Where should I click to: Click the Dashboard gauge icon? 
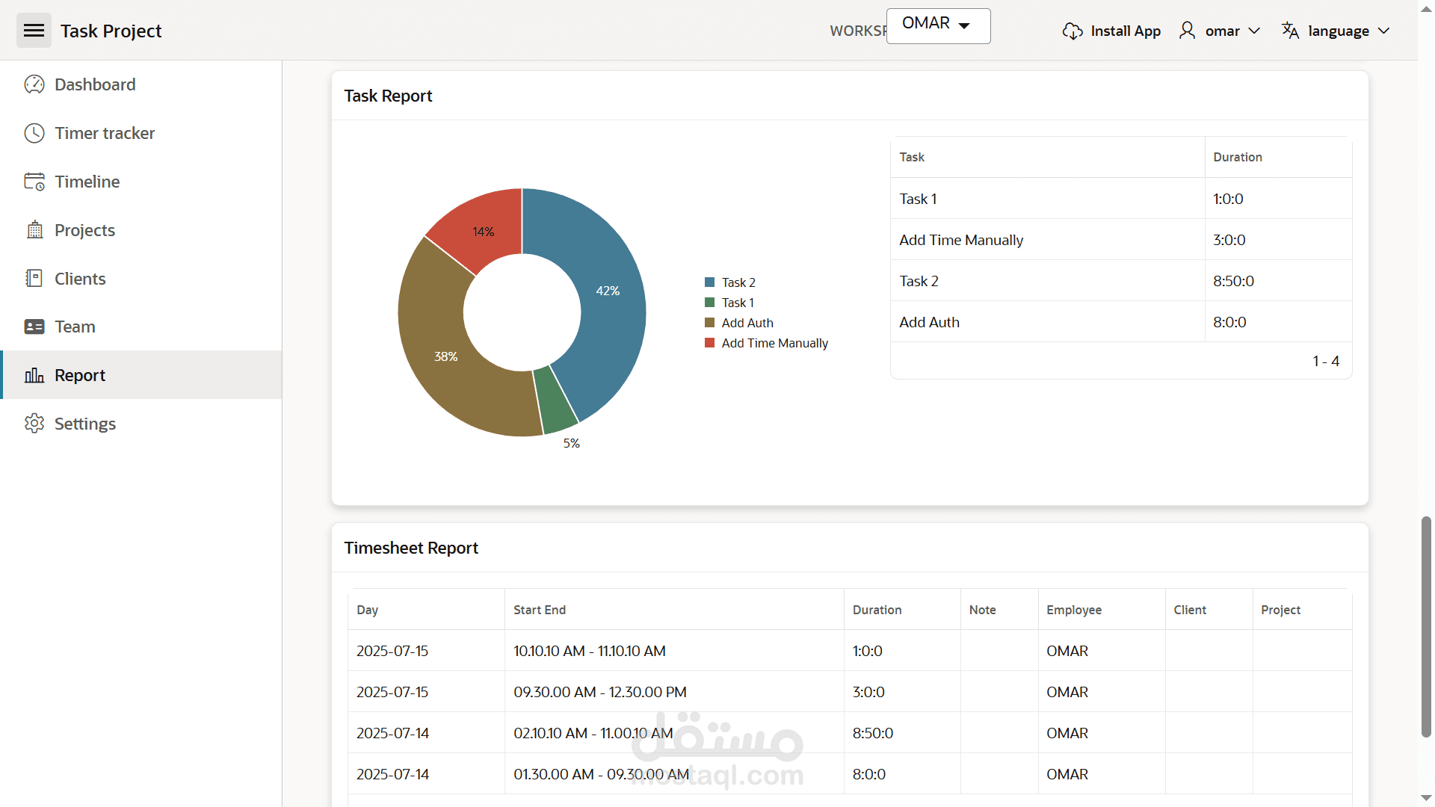34,84
